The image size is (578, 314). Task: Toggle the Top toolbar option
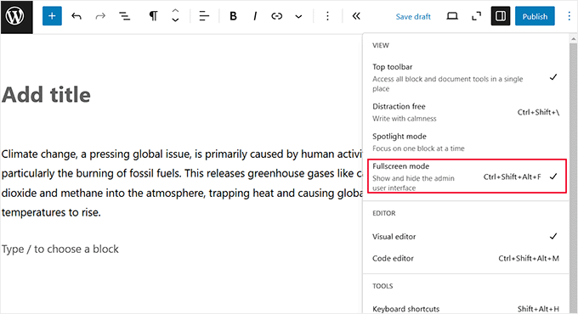point(465,78)
